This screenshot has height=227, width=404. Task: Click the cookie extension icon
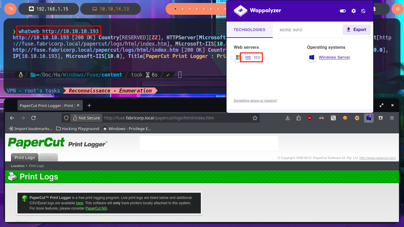pyautogui.click(x=345, y=118)
